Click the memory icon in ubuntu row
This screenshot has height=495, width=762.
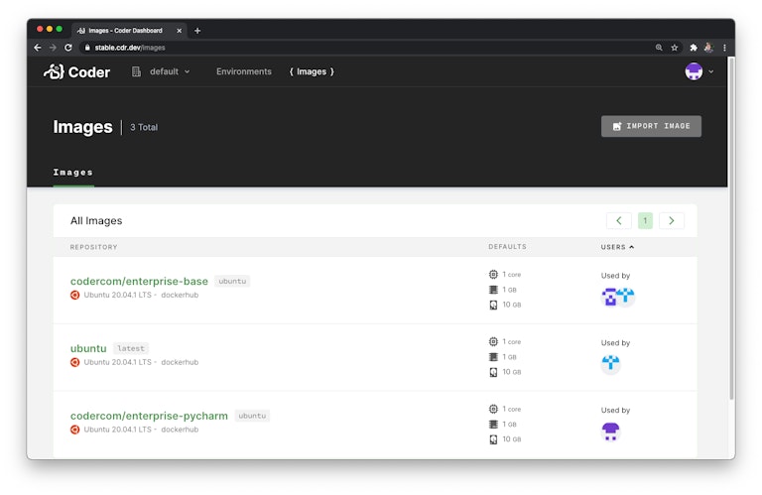[x=493, y=356]
